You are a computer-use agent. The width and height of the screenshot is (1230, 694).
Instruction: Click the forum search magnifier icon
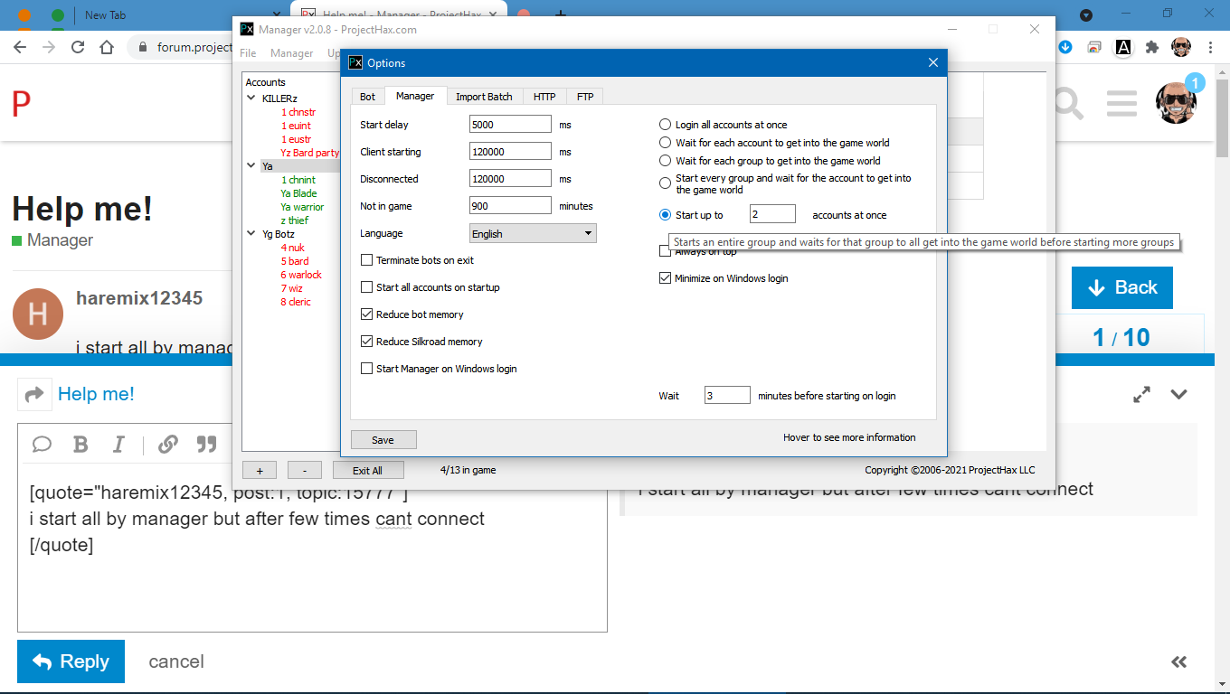pyautogui.click(x=1068, y=103)
